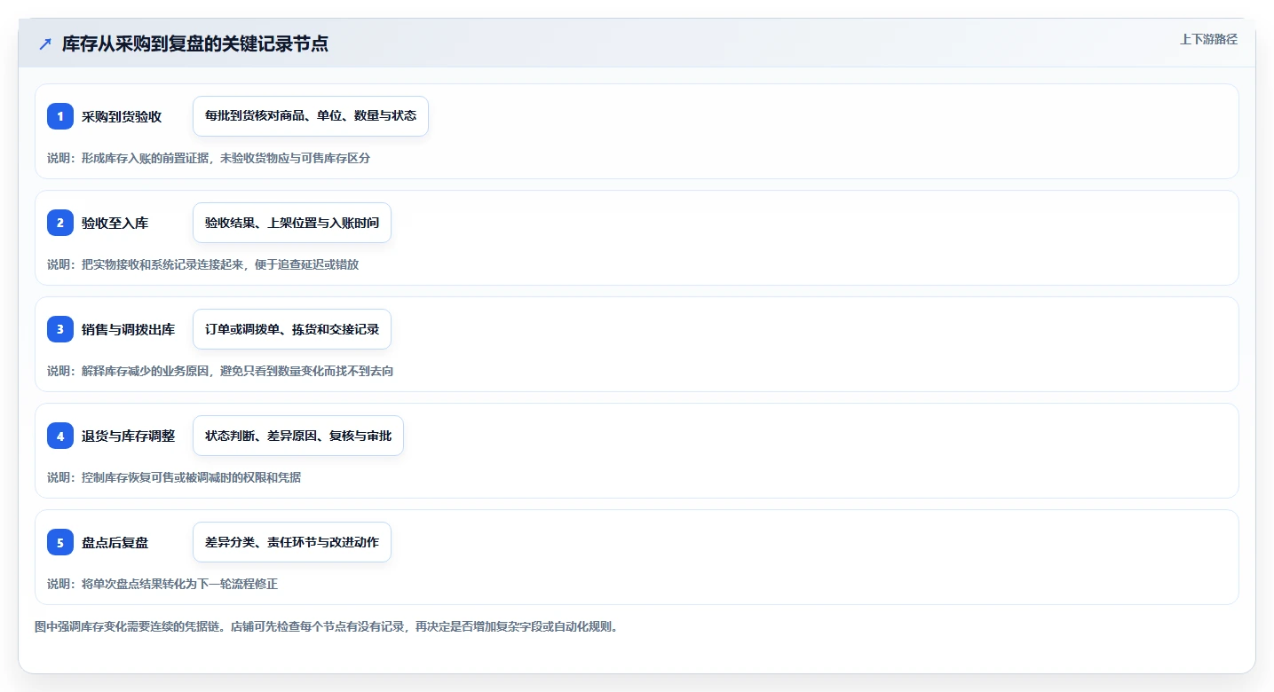Viewport: 1274px width, 692px height.
Task: Click the note about 把实物接收和系统记录连接起来
Action: [x=203, y=264]
